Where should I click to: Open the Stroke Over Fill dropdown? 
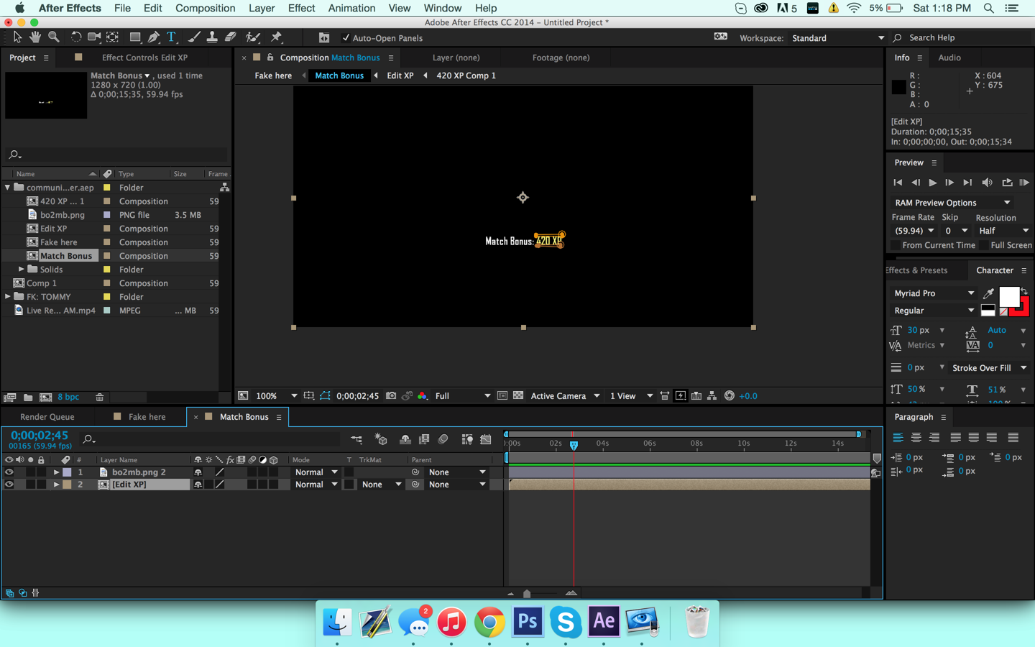click(989, 368)
